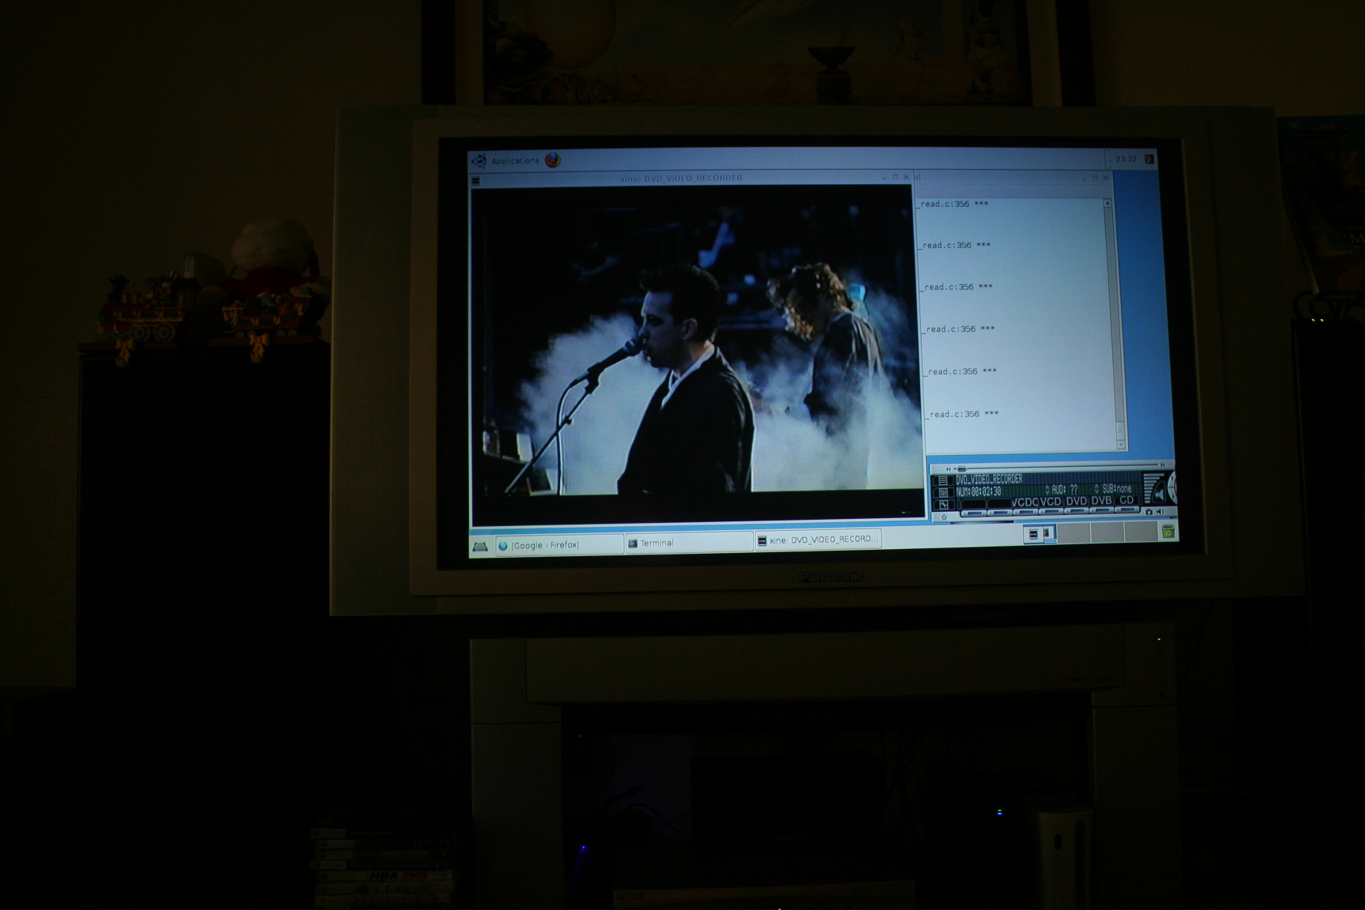The height and width of the screenshot is (910, 1365).
Task: Click the xine power/exit icon
Action: click(x=944, y=517)
